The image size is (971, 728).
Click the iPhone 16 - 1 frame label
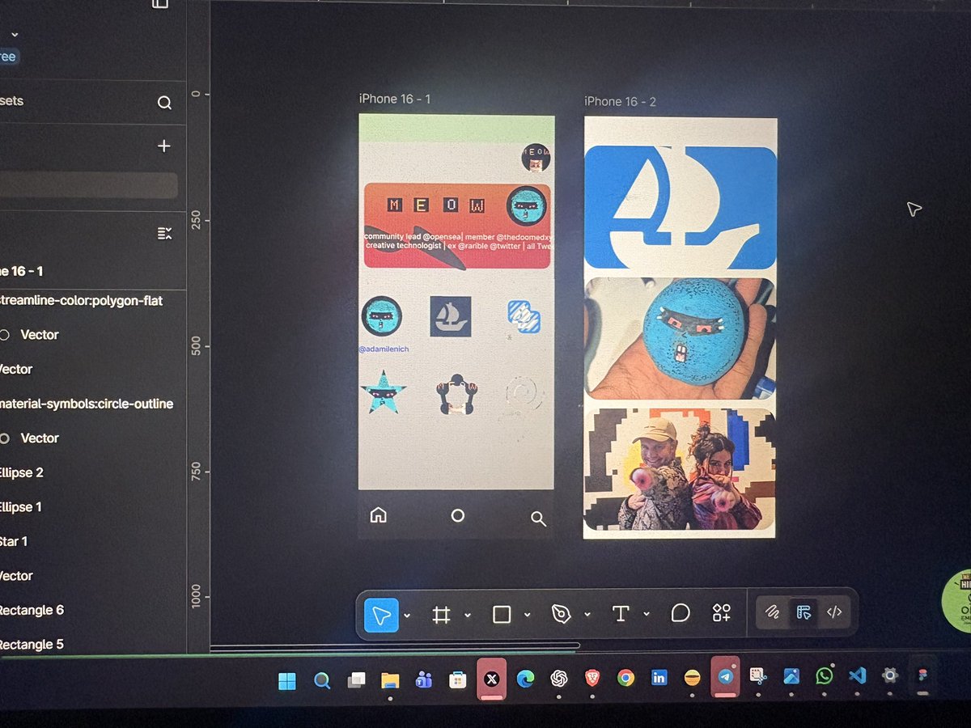coord(395,99)
